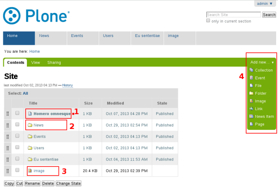
Task: Open the admin user dropdown
Action: point(265,4)
